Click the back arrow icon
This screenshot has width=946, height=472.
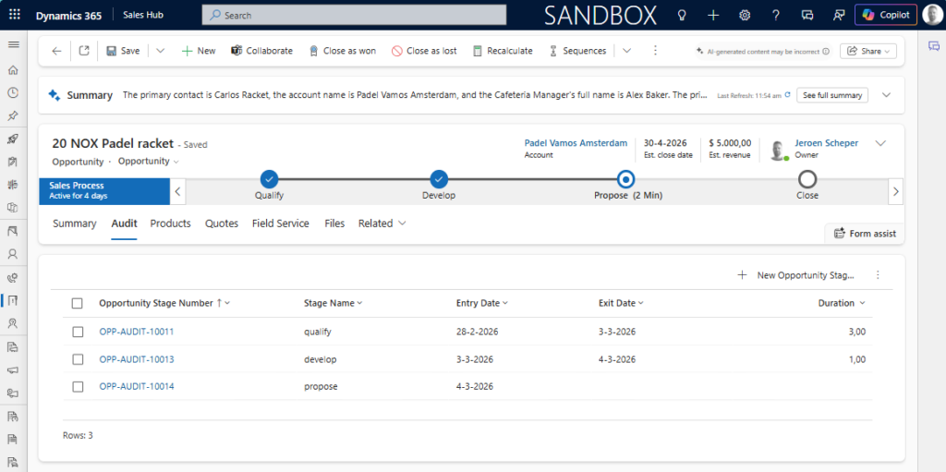click(56, 51)
